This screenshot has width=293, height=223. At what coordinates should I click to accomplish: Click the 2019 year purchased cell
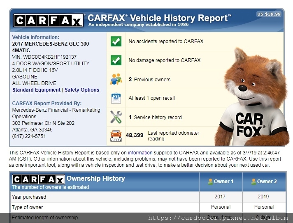click(x=263, y=197)
